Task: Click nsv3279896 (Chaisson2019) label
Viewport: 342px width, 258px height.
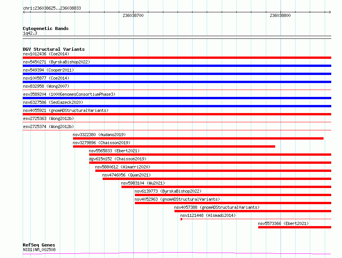Action: tap(101, 143)
